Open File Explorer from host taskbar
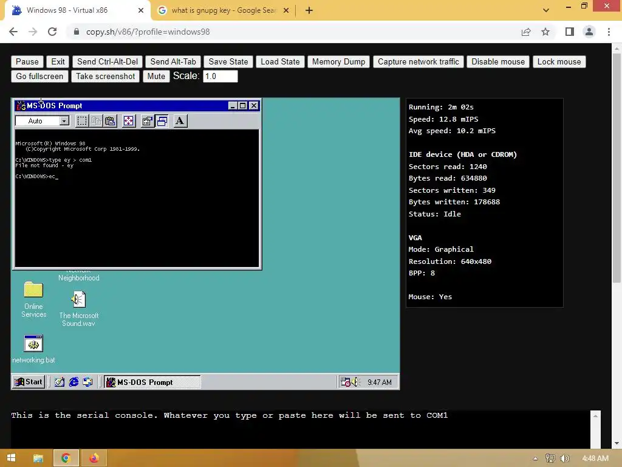The width and height of the screenshot is (622, 467). [x=38, y=458]
